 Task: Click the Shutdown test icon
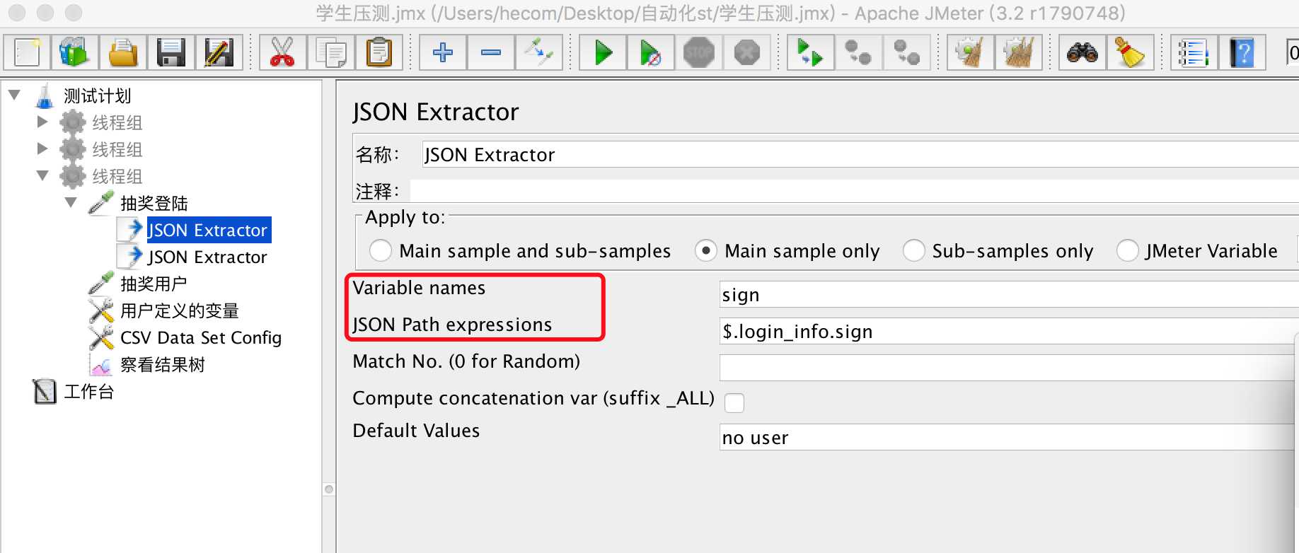click(747, 52)
